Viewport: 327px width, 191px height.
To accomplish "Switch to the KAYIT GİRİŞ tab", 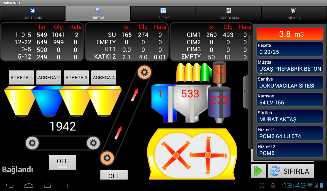I will pyautogui.click(x=33, y=14).
